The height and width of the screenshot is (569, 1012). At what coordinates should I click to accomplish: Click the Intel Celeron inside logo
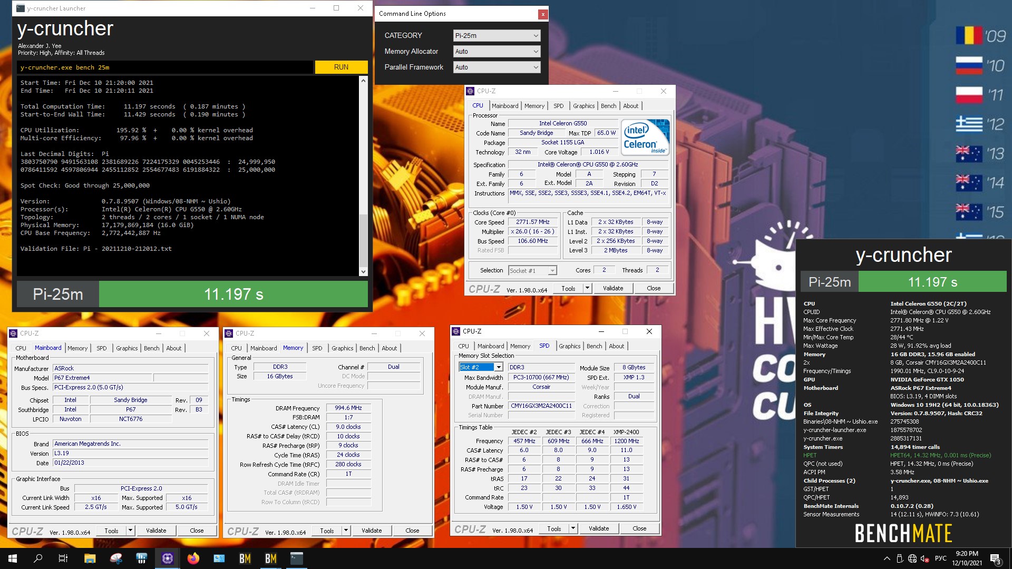(x=646, y=137)
